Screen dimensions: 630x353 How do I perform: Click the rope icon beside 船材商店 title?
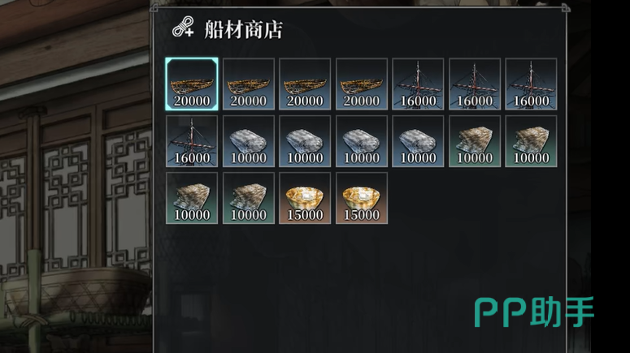[x=183, y=28]
